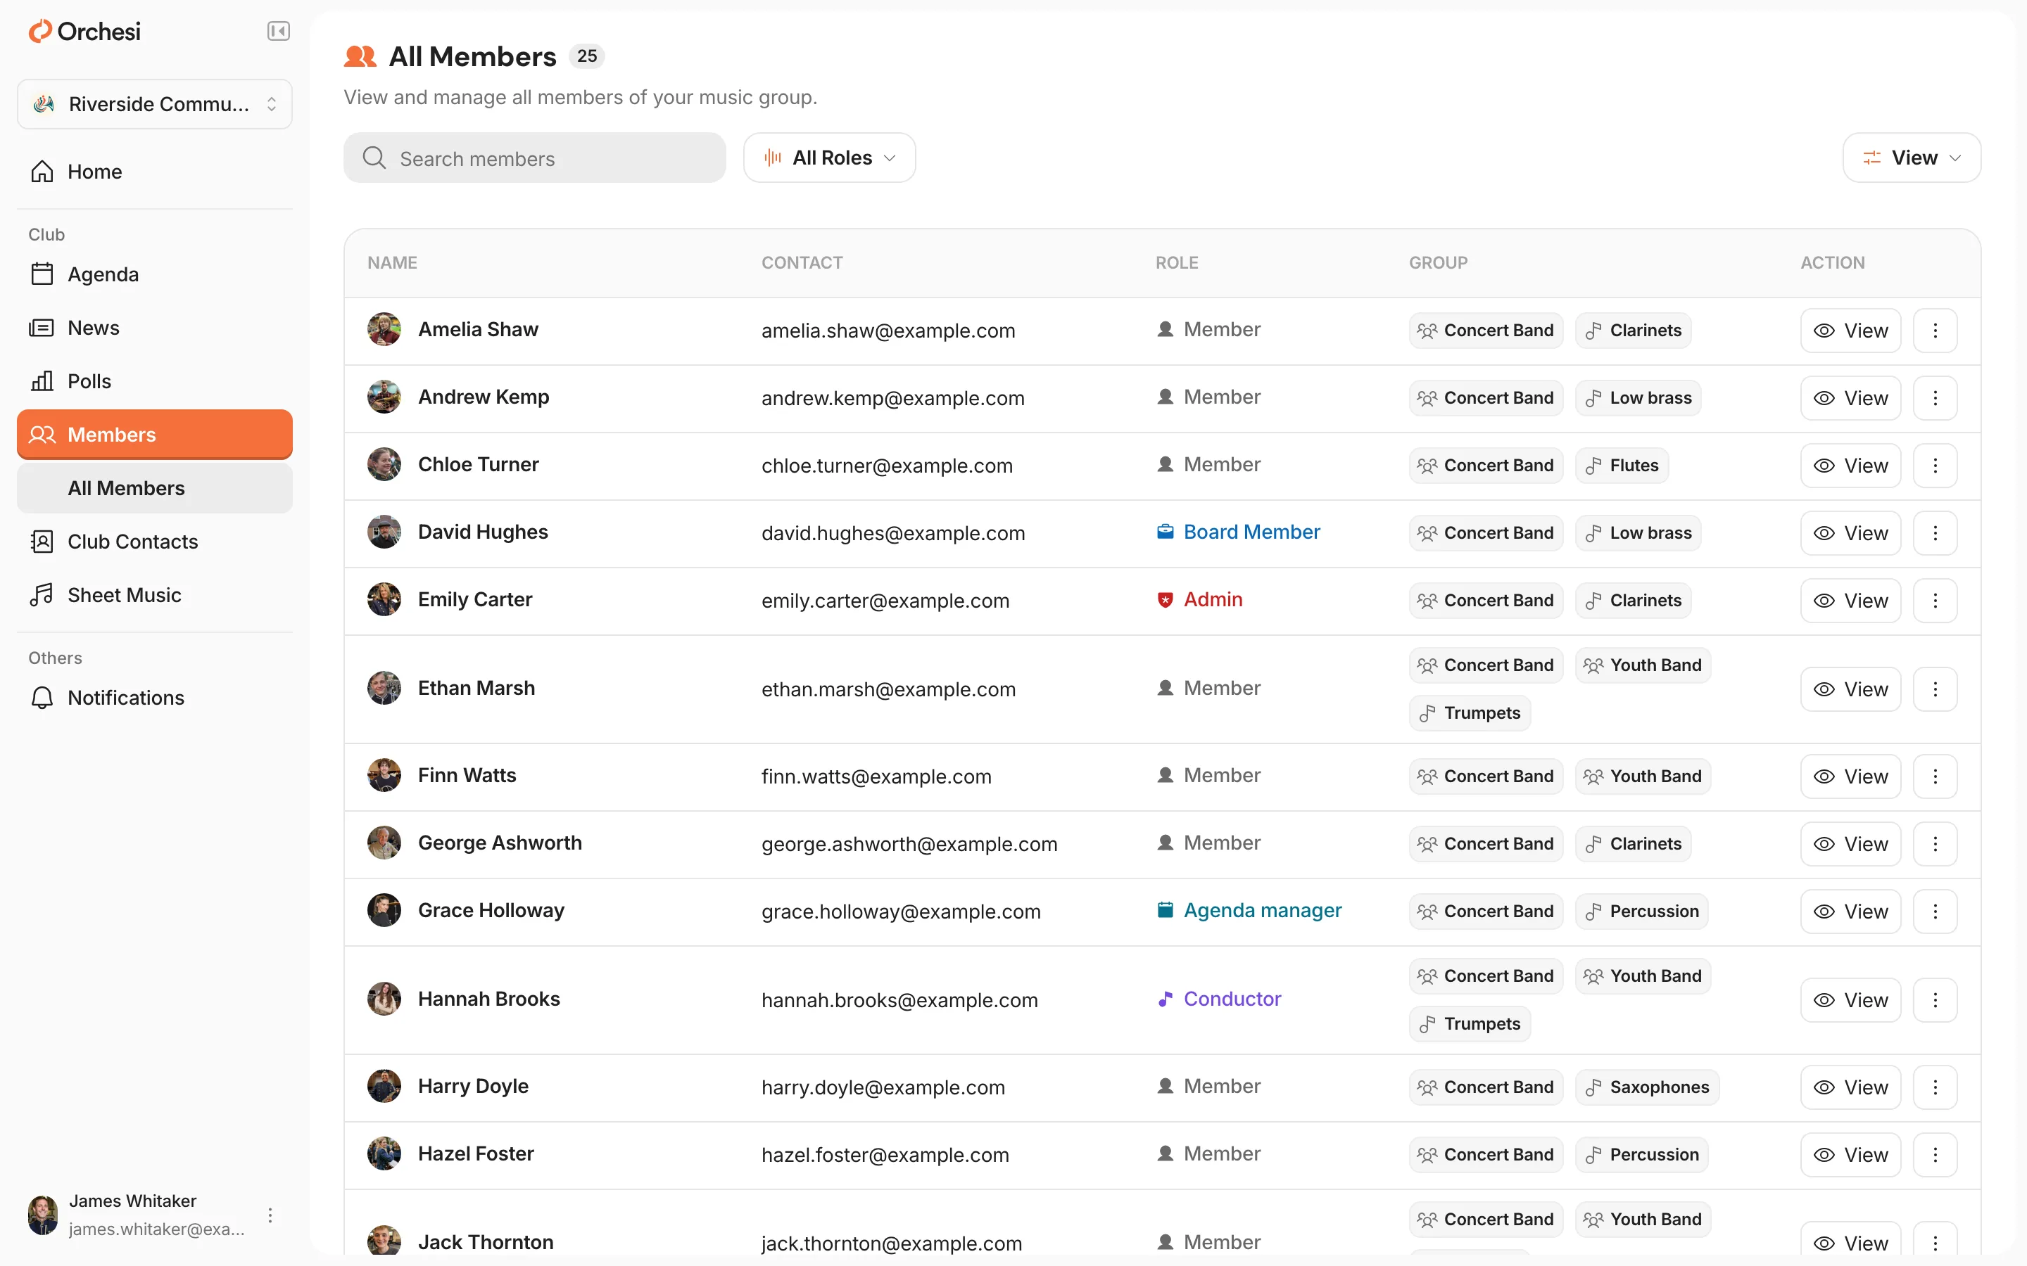Open more options for Hazel Foster
Viewport: 2027px width, 1266px height.
pyautogui.click(x=1935, y=1155)
